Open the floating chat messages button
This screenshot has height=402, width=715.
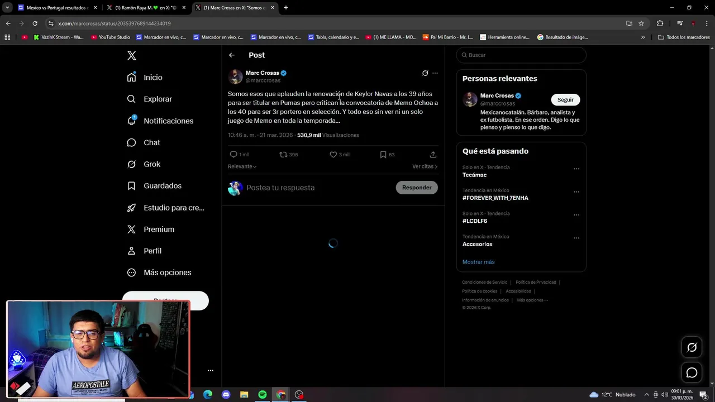pyautogui.click(x=692, y=372)
